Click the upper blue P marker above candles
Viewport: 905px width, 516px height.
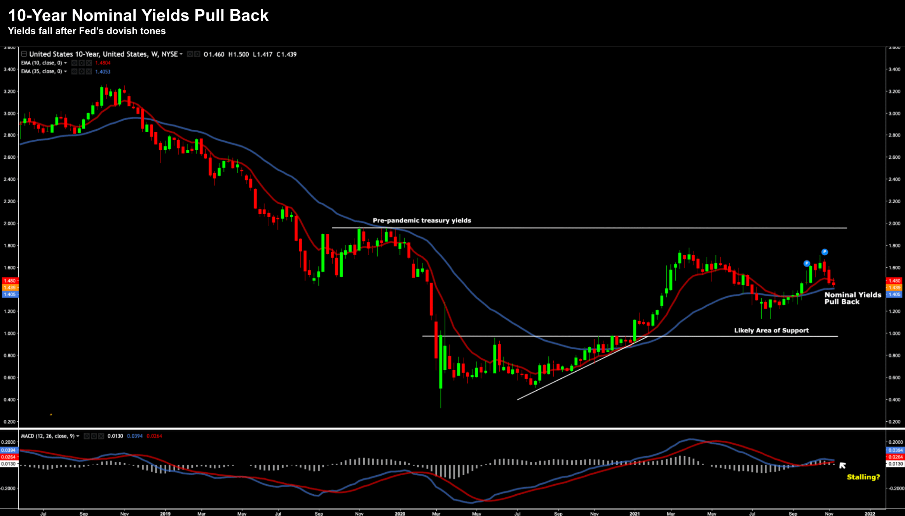click(825, 252)
